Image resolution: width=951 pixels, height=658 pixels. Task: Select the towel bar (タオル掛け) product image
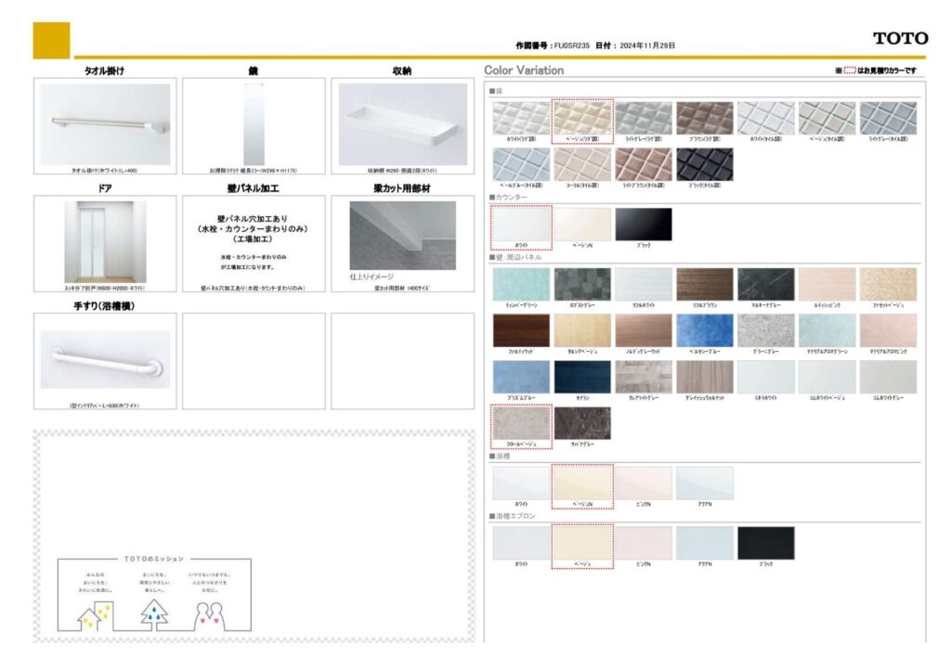(x=105, y=124)
